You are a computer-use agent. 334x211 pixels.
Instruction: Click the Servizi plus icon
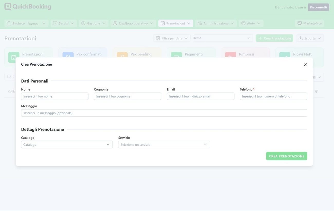tap(55, 23)
